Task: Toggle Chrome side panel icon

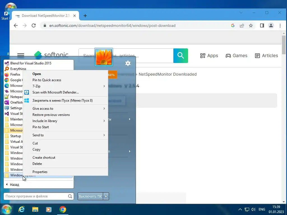Action: (x=262, y=25)
